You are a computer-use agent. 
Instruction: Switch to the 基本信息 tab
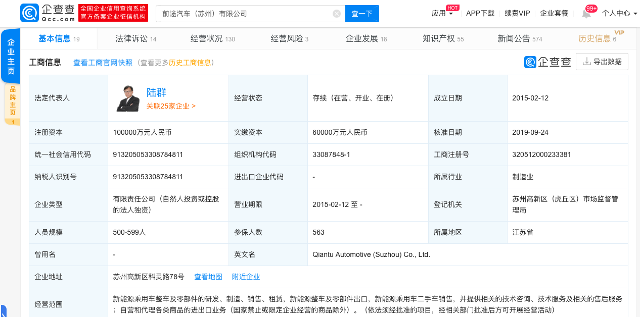pos(59,38)
